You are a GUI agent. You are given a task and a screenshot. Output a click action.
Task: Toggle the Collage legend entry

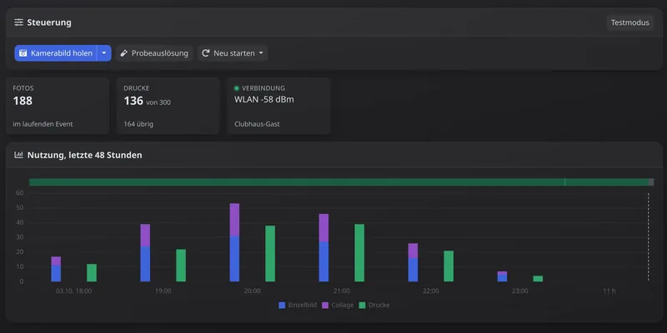point(338,305)
